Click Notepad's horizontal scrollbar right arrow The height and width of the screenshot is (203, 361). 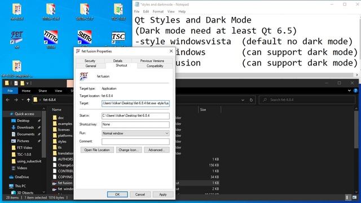(357, 75)
